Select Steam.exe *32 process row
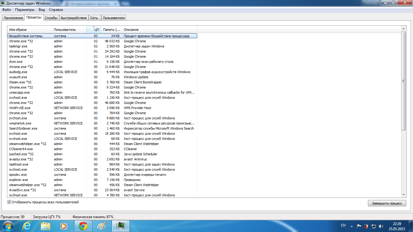This screenshot has width=413, height=232. (x=102, y=82)
